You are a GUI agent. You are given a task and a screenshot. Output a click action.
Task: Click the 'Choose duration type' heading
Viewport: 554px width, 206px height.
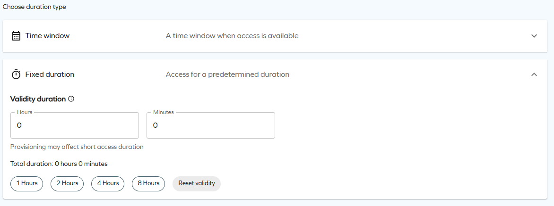[x=35, y=7]
